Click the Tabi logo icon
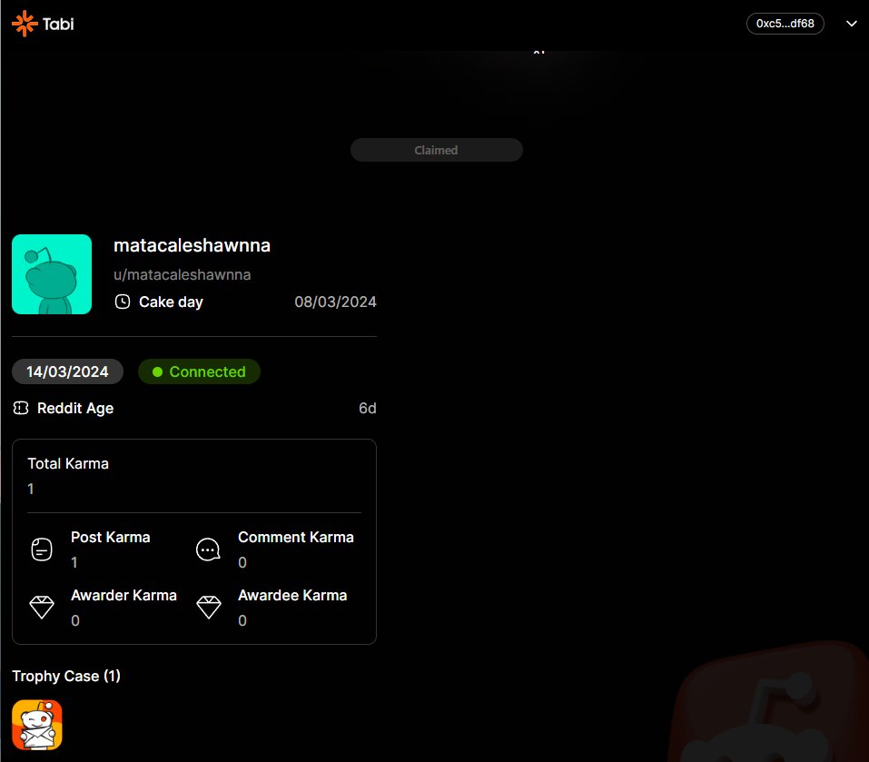The height and width of the screenshot is (762, 869). [x=25, y=24]
